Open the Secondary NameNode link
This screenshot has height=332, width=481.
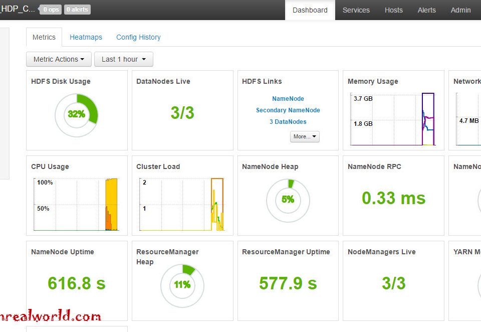coord(288,110)
